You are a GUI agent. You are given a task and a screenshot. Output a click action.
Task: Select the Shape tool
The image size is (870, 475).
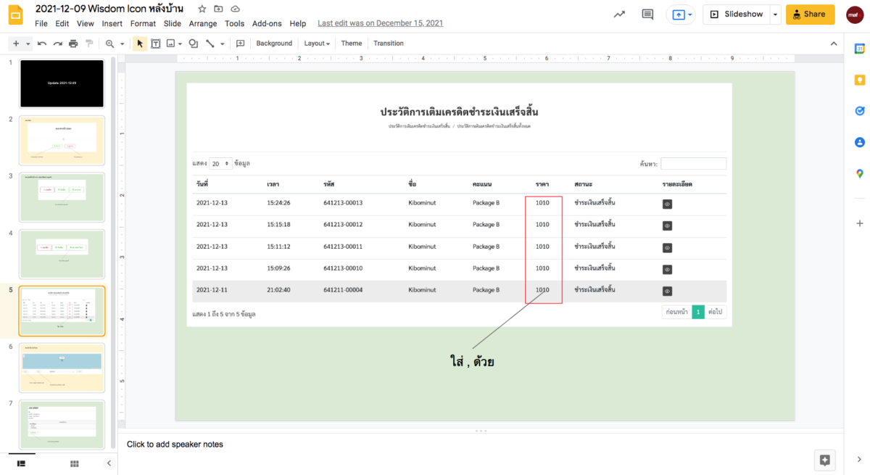(x=193, y=43)
